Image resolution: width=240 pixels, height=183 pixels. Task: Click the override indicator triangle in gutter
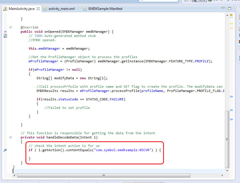pyautogui.click(x=5, y=32)
